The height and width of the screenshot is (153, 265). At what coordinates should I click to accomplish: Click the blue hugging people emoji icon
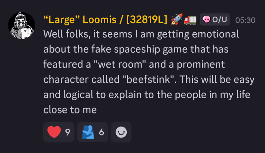pyautogui.click(x=88, y=132)
